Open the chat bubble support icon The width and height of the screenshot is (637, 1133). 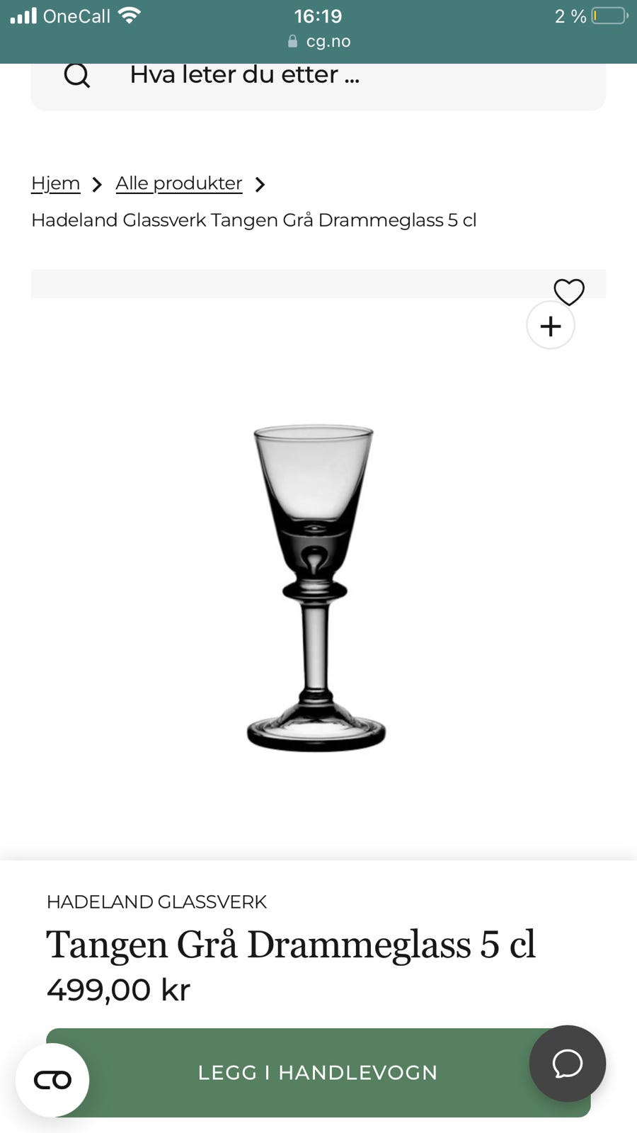pyautogui.click(x=568, y=1063)
